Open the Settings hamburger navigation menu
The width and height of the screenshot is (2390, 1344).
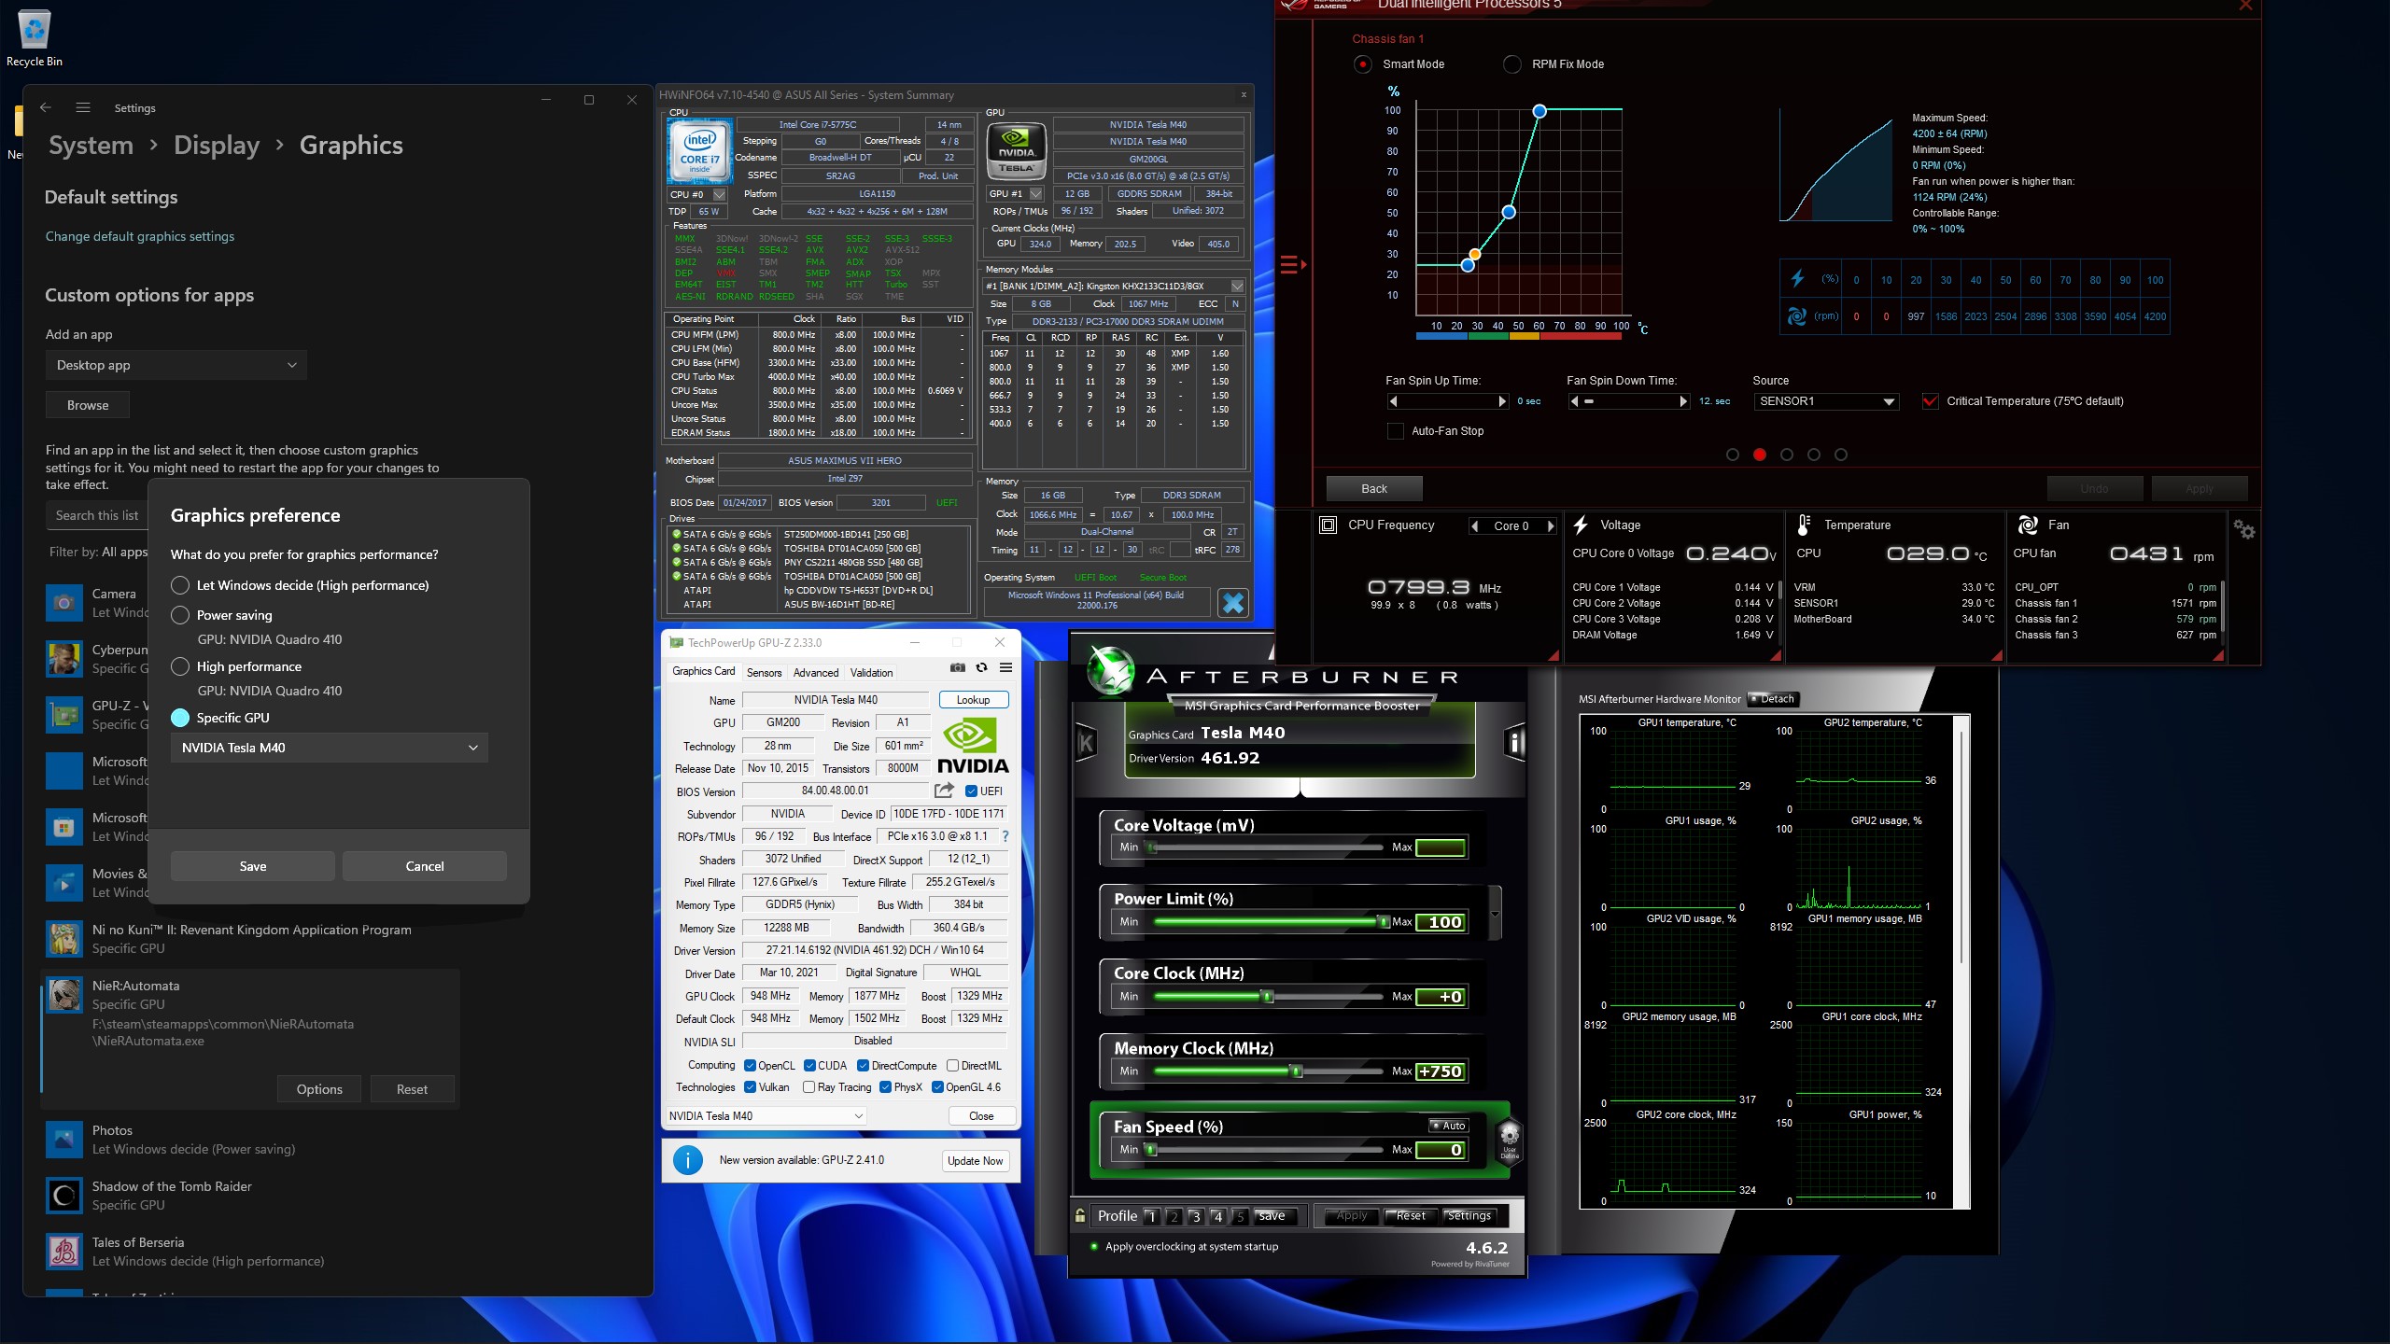[x=83, y=107]
